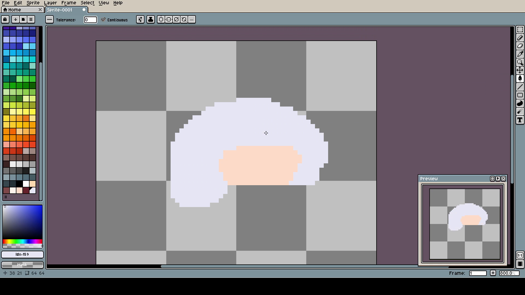
Task: Select the Line tool
Action: (520, 87)
